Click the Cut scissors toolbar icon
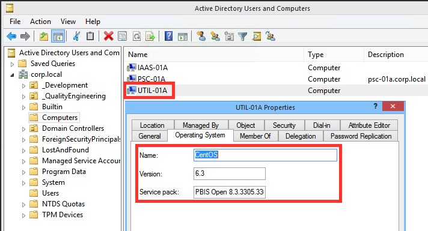 tap(76, 36)
